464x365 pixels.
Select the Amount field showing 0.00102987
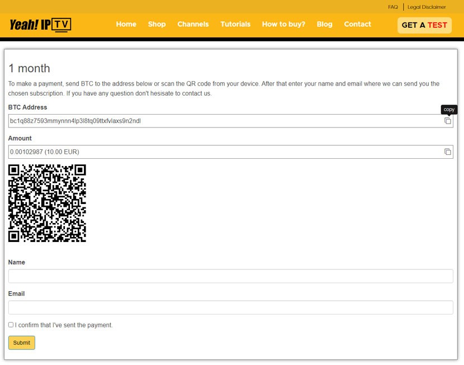click(230, 151)
